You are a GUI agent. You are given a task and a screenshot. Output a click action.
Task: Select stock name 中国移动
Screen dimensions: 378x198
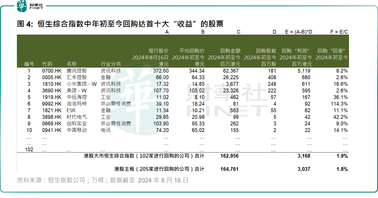77,130
